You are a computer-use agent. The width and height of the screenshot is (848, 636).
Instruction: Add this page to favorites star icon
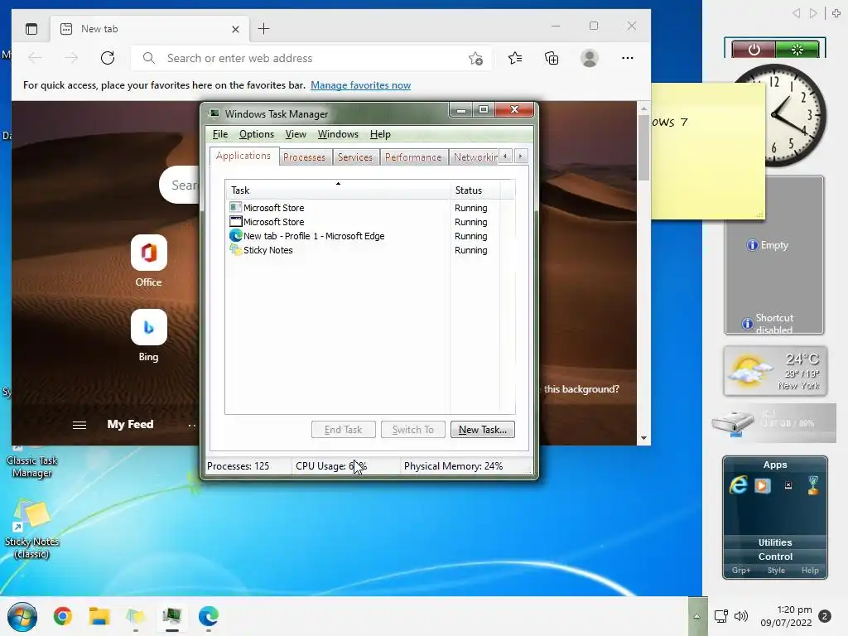coord(475,58)
